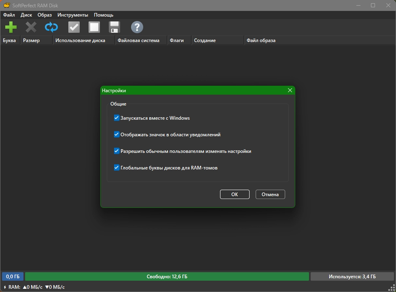Image resolution: width=396 pixels, height=292 pixels.
Task: Click the checkmark properties toolbar icon
Action: point(74,28)
